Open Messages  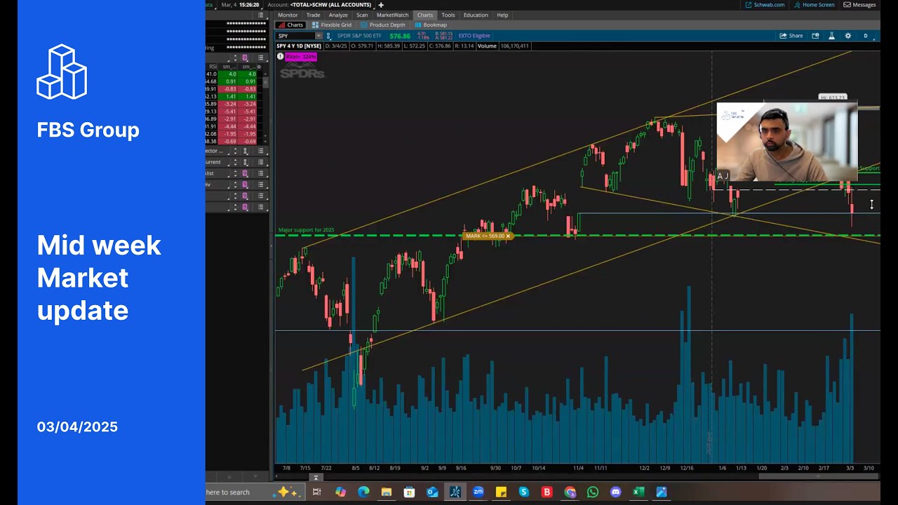click(x=859, y=5)
